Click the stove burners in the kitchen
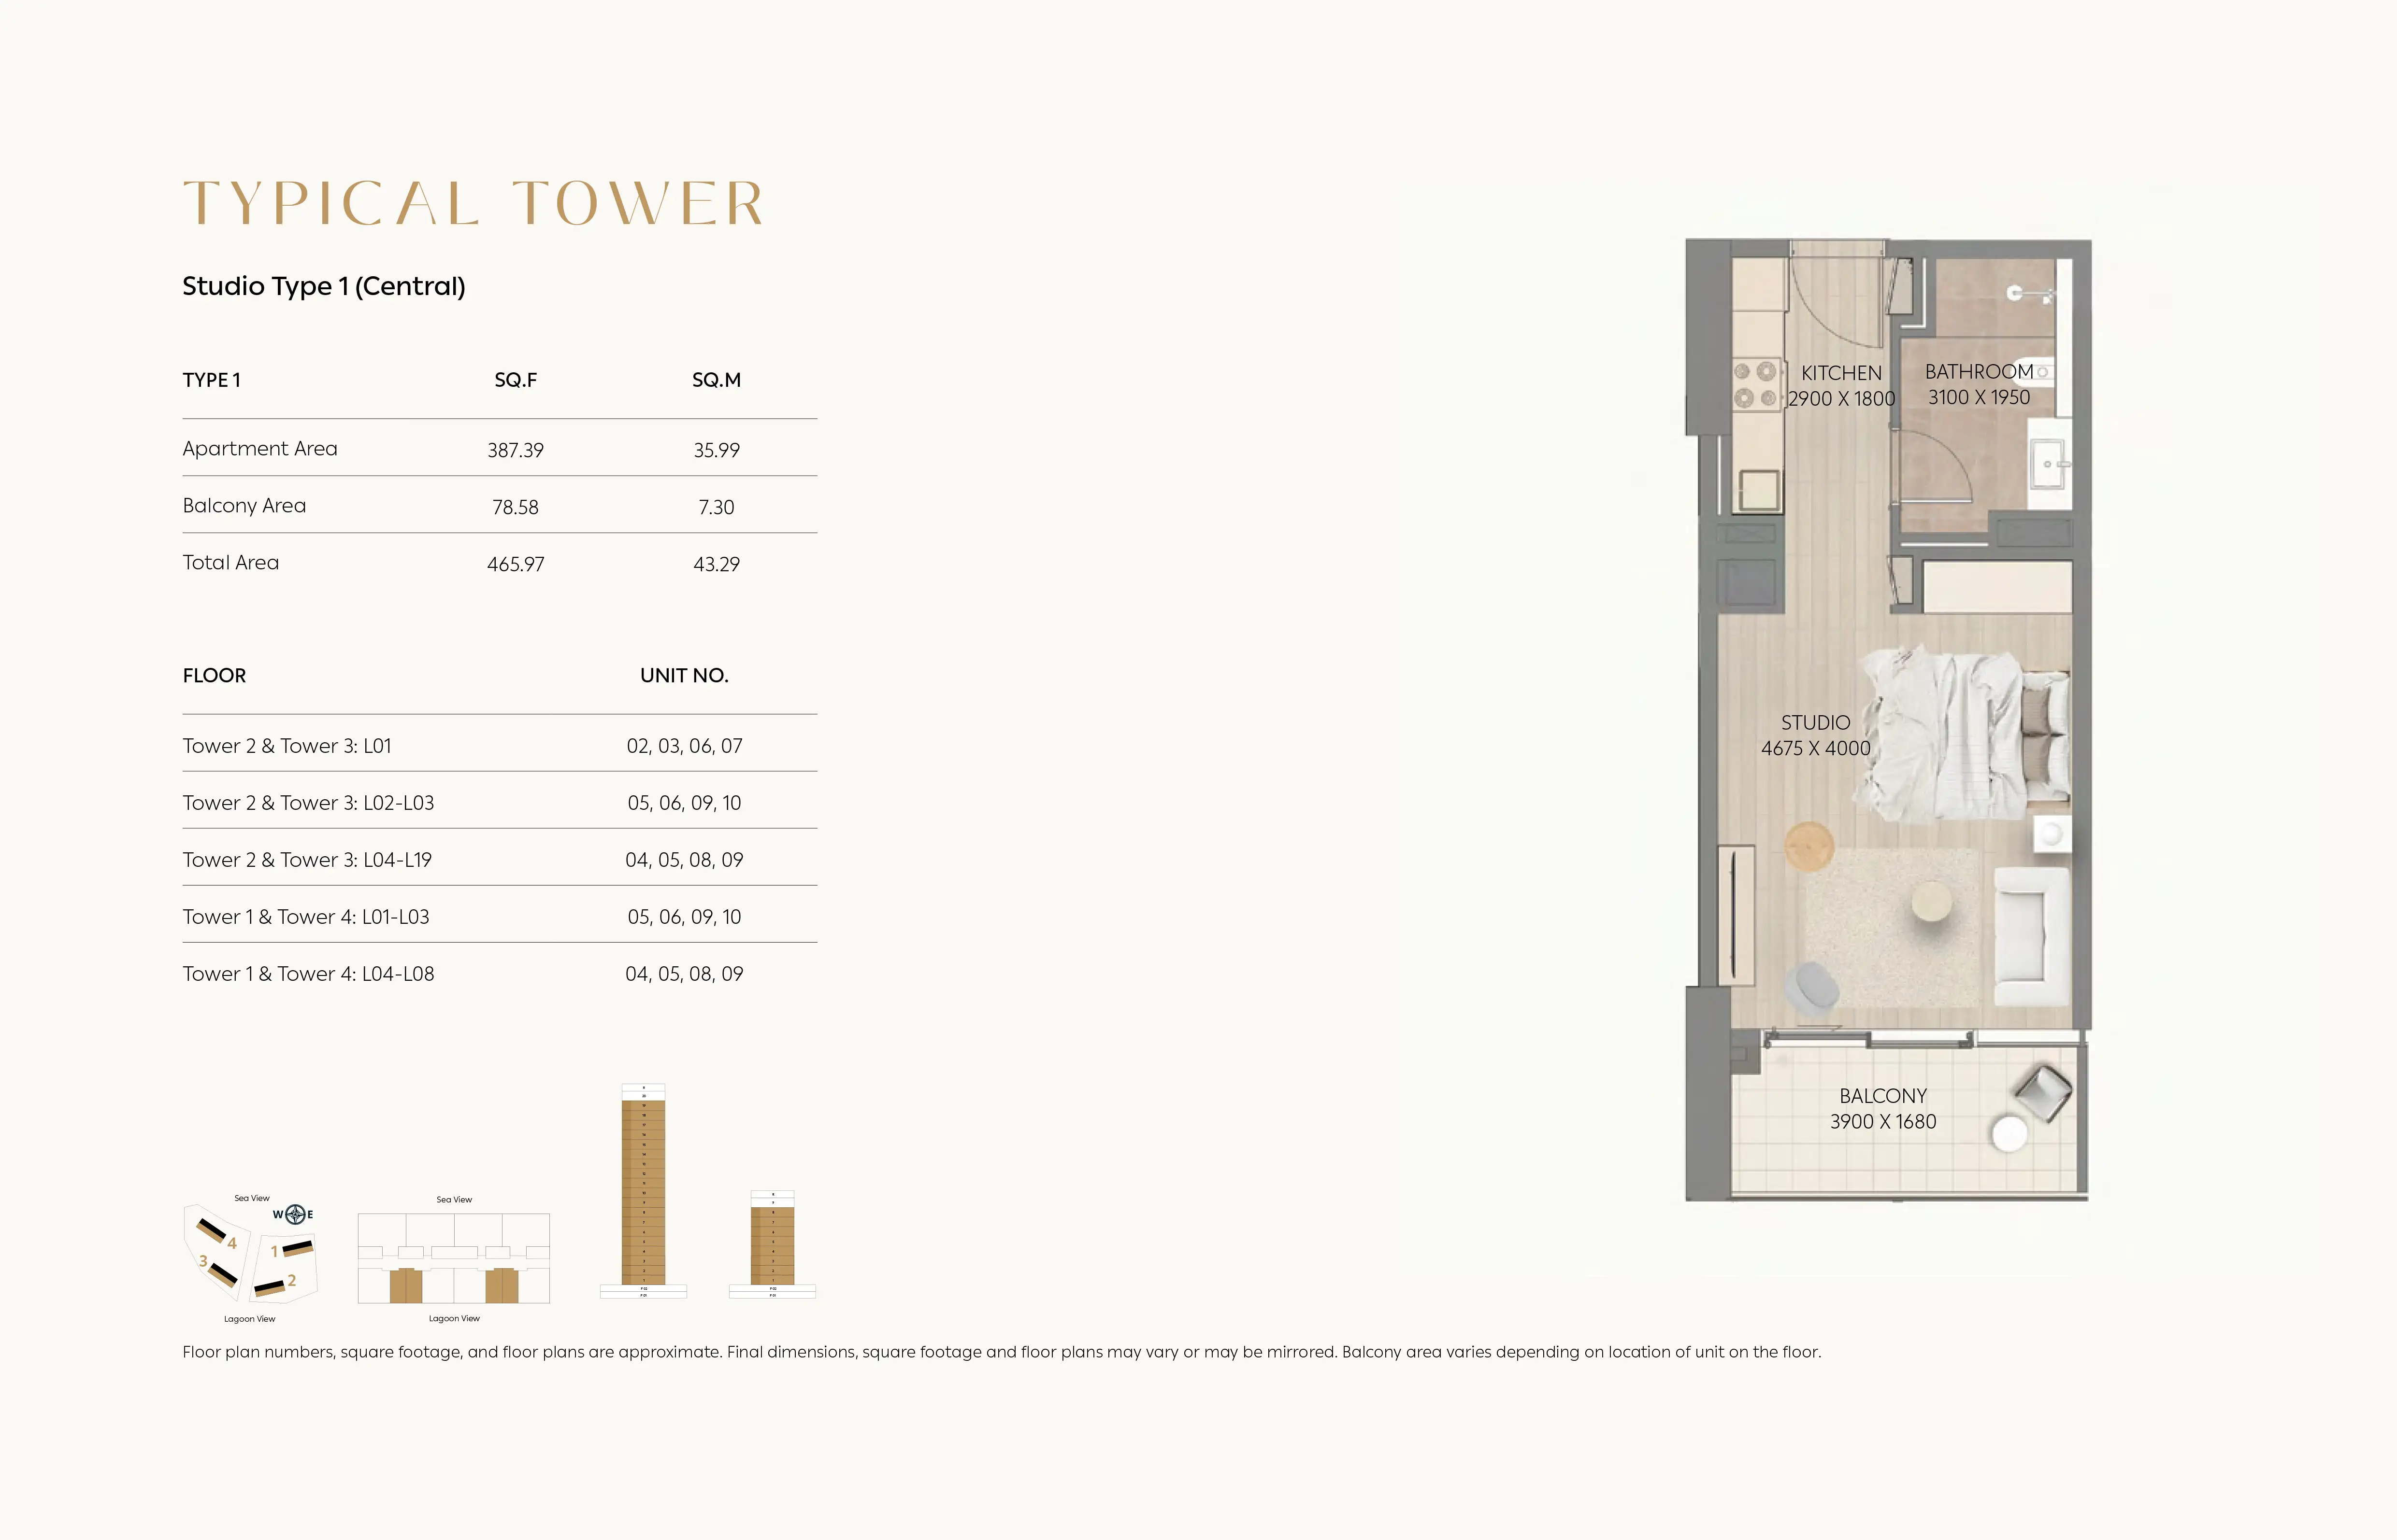The height and width of the screenshot is (1540, 2397). coord(1755,385)
